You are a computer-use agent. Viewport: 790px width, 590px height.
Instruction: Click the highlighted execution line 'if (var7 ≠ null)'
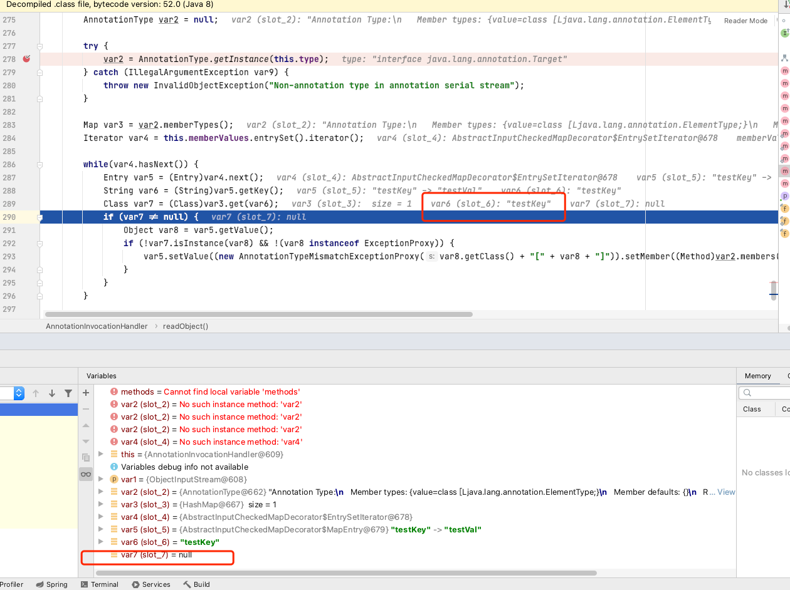[409, 217]
